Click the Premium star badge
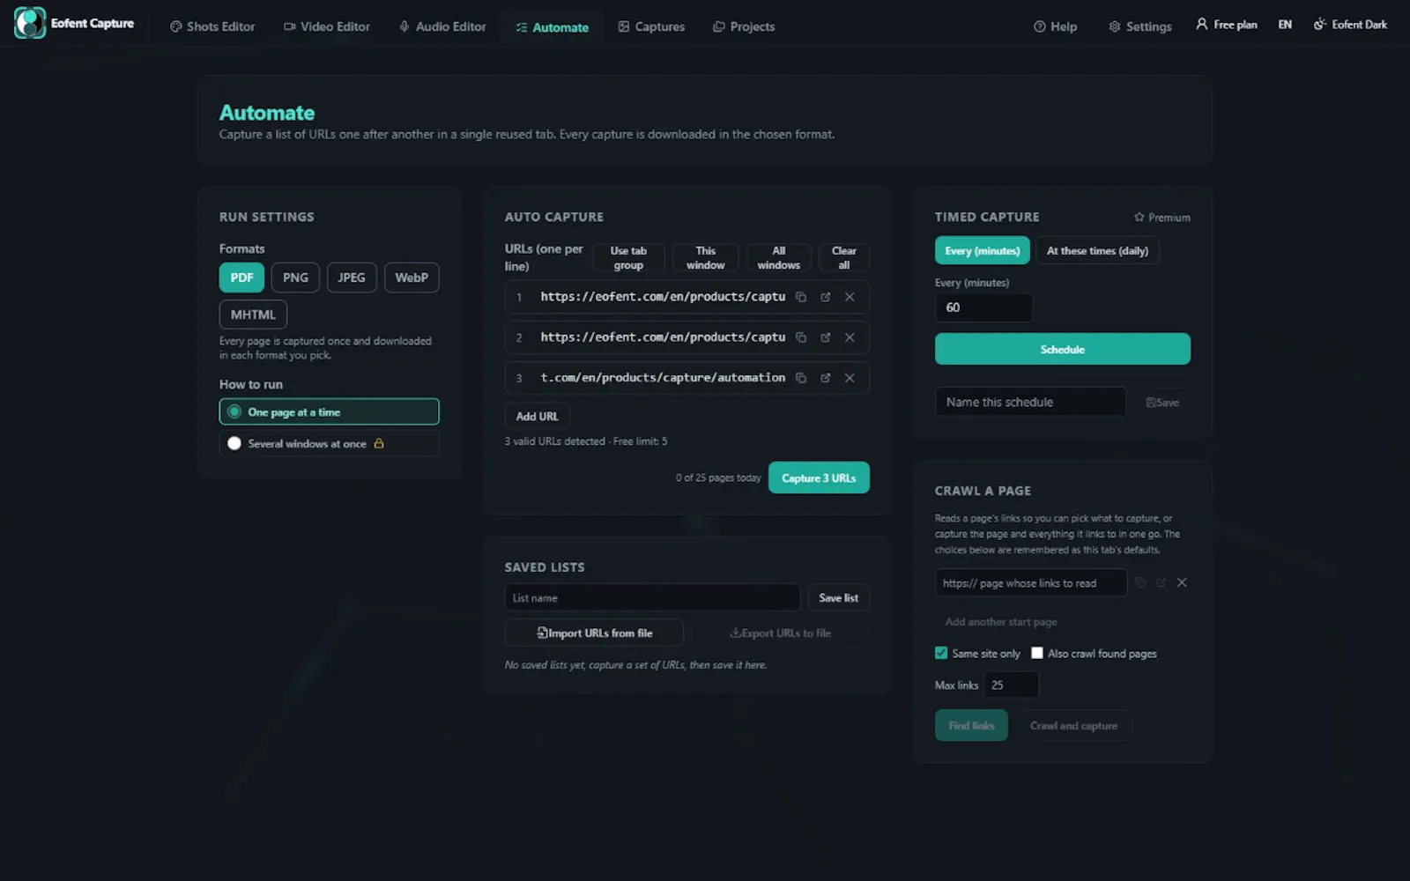The height and width of the screenshot is (881, 1410). pos(1161,218)
